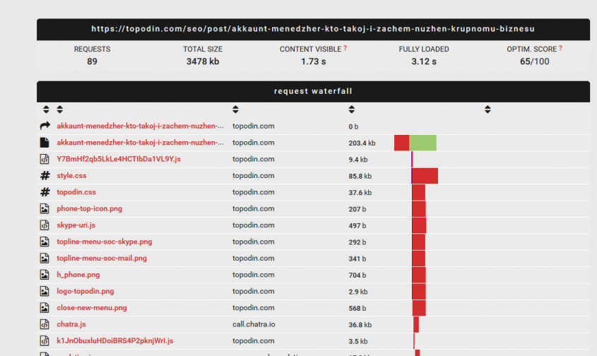Image resolution: width=597 pixels, height=356 pixels.
Task: Open the style.css request link
Action: [x=71, y=176]
